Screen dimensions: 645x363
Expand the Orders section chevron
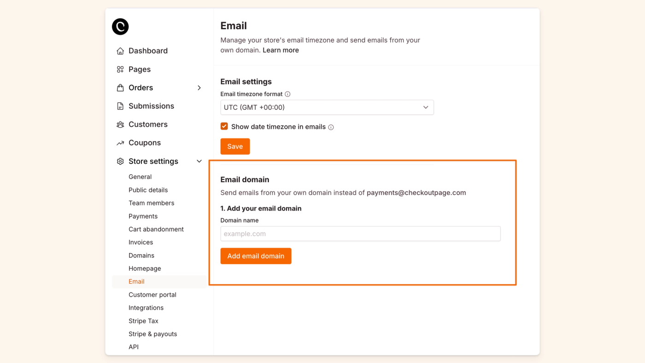pos(199,87)
